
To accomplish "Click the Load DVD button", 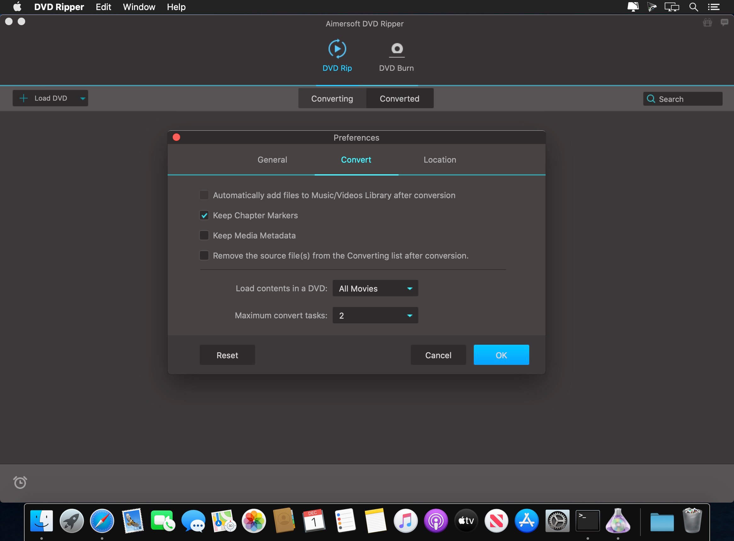I will click(50, 98).
